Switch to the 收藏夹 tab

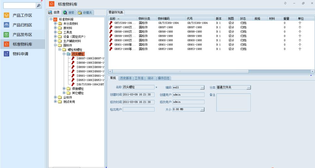85,13
